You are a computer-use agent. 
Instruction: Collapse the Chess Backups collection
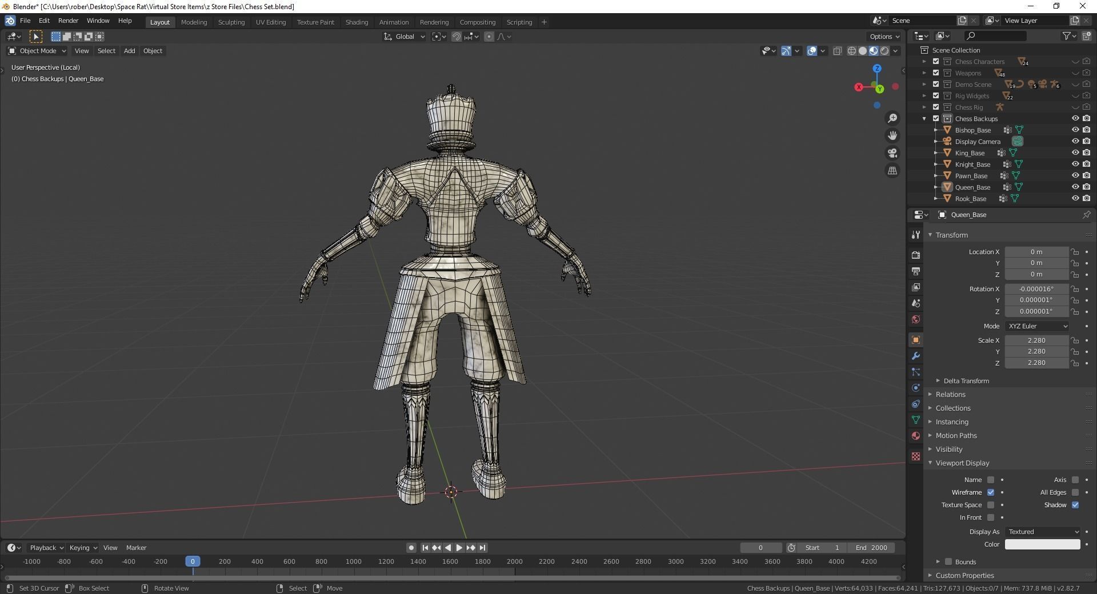[924, 119]
